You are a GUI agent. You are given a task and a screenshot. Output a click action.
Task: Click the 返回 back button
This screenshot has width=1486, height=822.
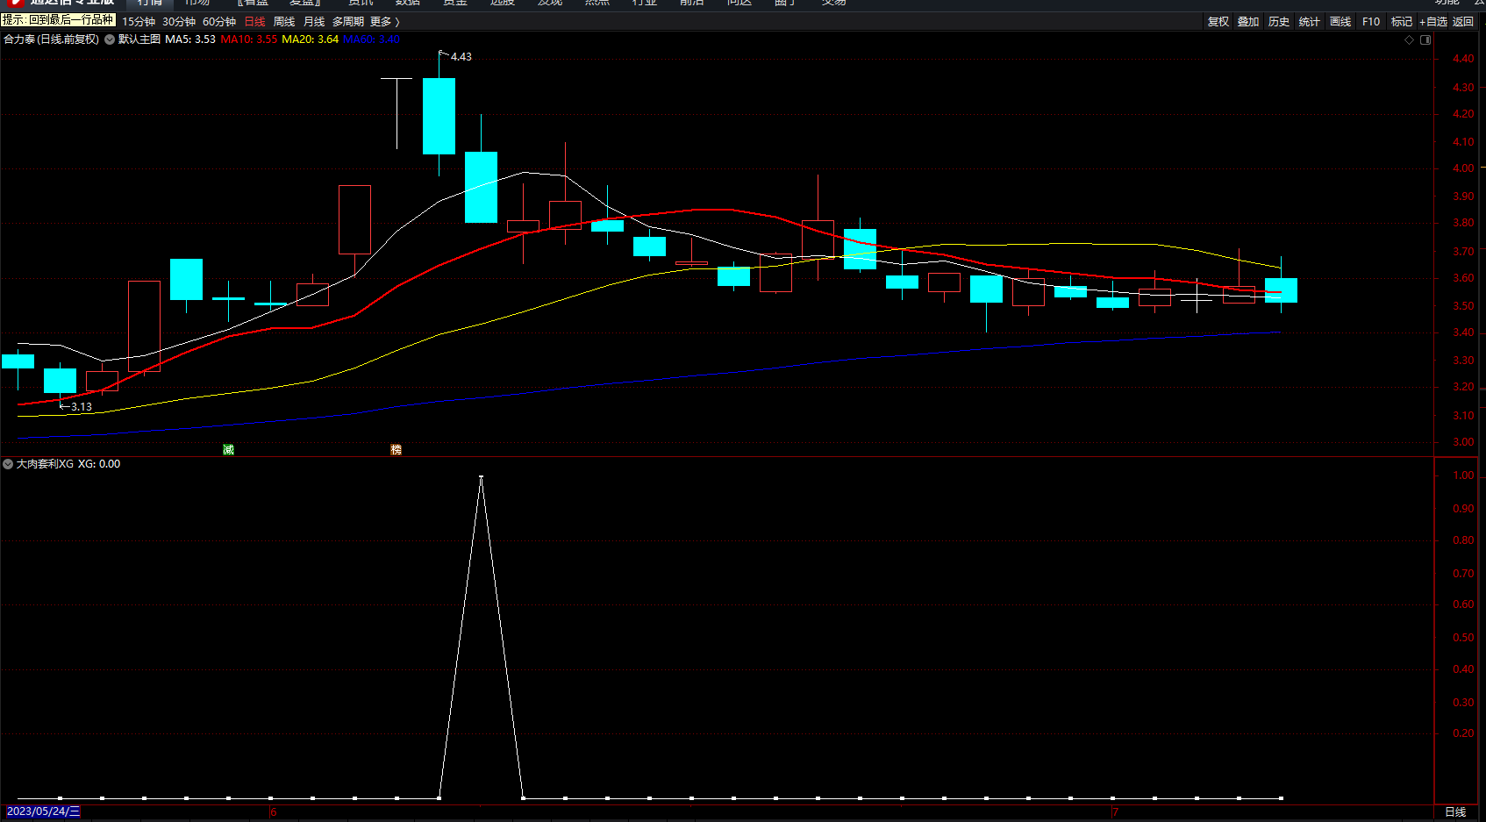[x=1462, y=22]
